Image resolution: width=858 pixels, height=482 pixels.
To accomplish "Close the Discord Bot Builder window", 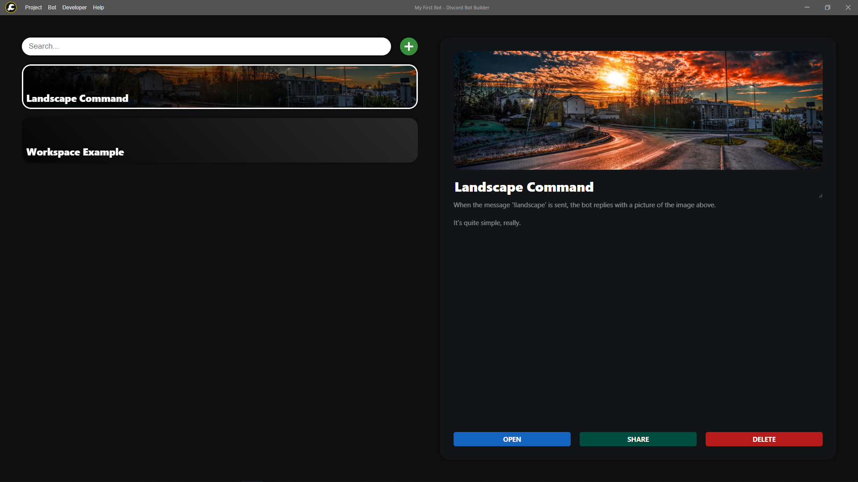I will click(848, 8).
